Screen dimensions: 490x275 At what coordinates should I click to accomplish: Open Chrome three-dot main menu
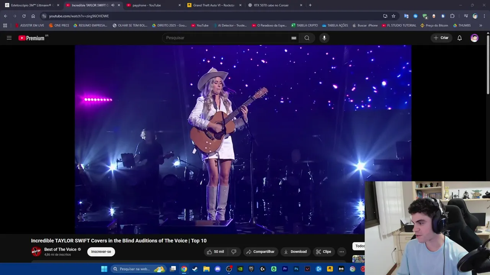(483, 16)
